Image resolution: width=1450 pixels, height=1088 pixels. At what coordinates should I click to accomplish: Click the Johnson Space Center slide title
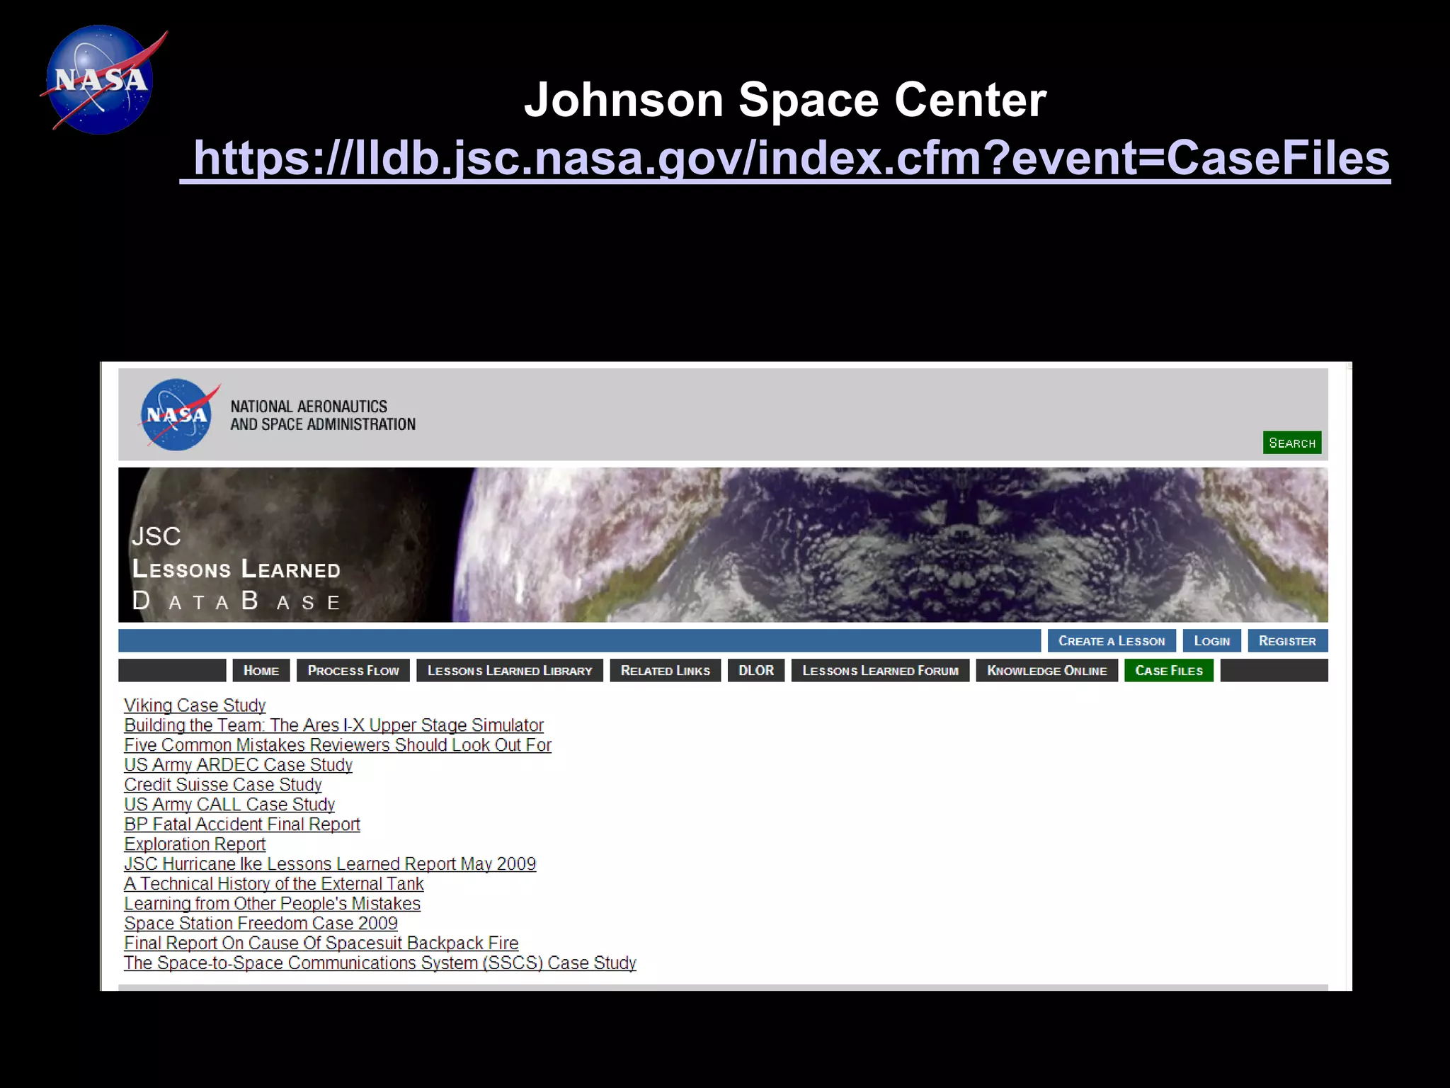pyautogui.click(x=785, y=99)
